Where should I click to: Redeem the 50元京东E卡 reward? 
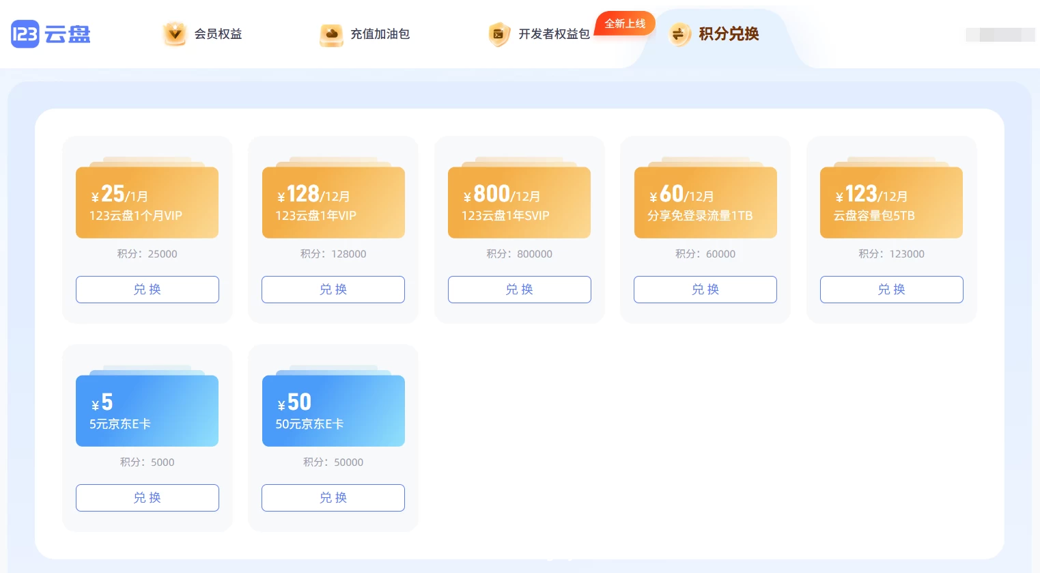click(333, 498)
